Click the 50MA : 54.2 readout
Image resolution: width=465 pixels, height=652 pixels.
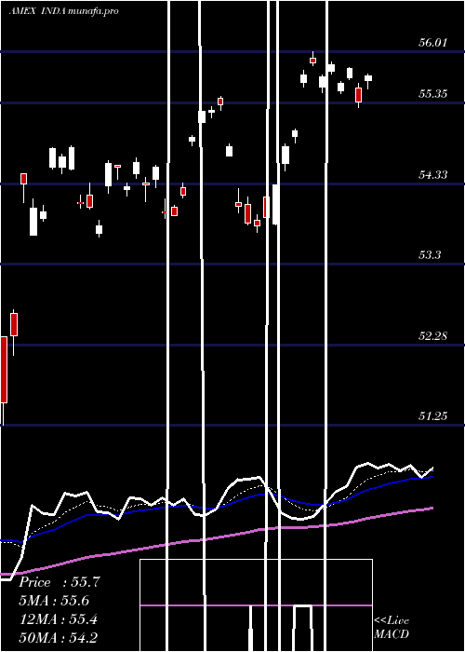[59, 637]
